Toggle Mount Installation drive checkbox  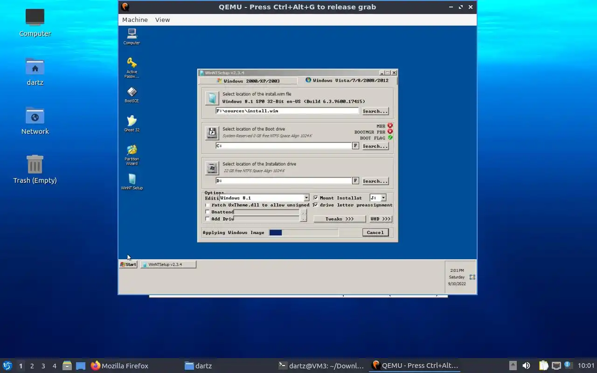click(x=316, y=198)
